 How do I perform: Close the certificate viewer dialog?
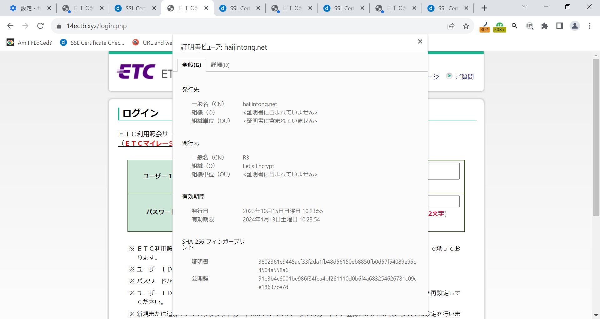click(x=420, y=42)
